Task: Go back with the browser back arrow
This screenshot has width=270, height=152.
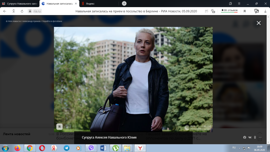Action: [x=5, y=11]
